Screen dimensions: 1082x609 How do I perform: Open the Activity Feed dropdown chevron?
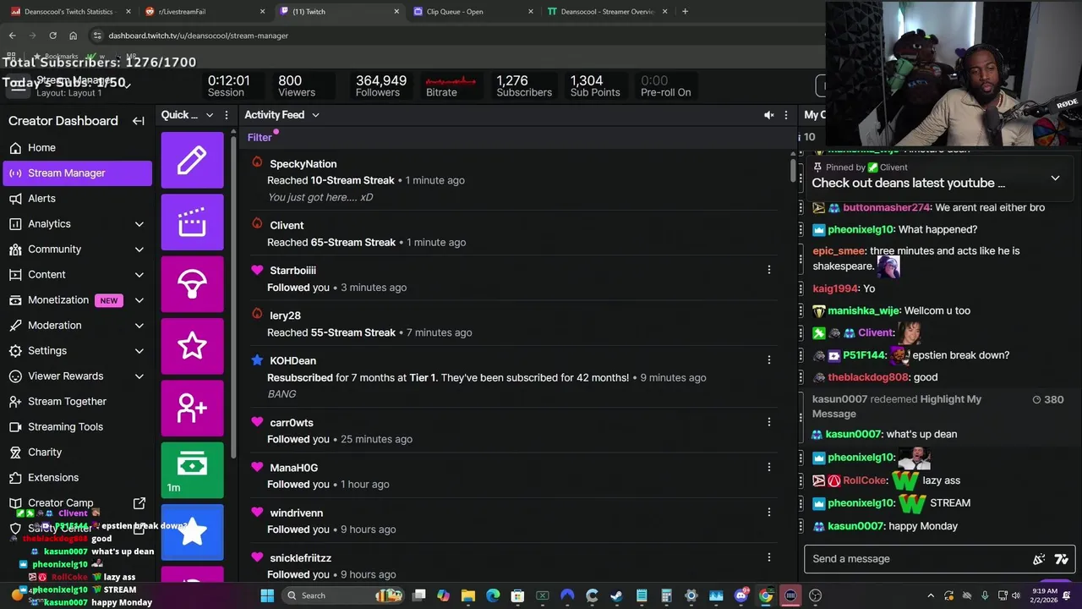[x=315, y=115]
